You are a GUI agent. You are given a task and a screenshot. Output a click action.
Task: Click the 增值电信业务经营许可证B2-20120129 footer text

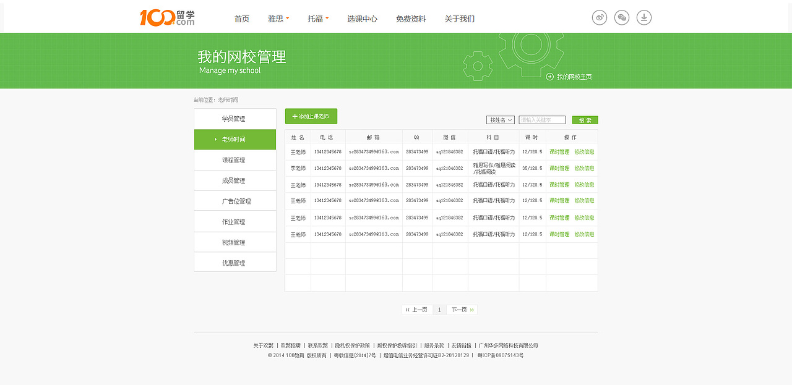click(x=426, y=355)
